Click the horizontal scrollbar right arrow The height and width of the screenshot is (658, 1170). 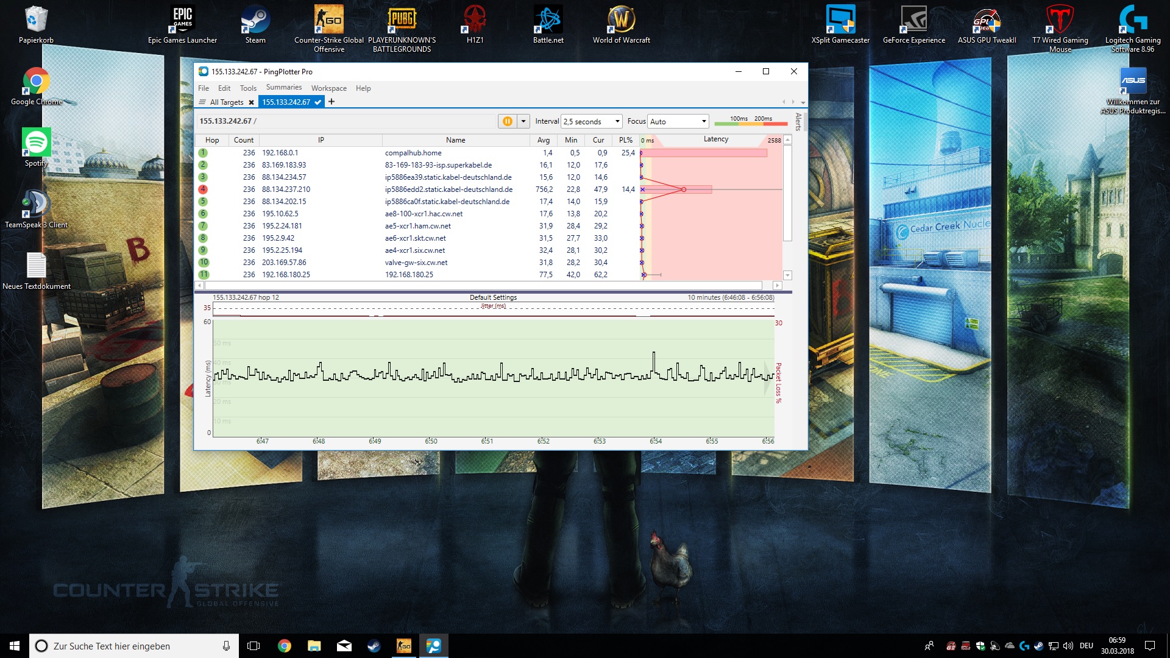[777, 285]
